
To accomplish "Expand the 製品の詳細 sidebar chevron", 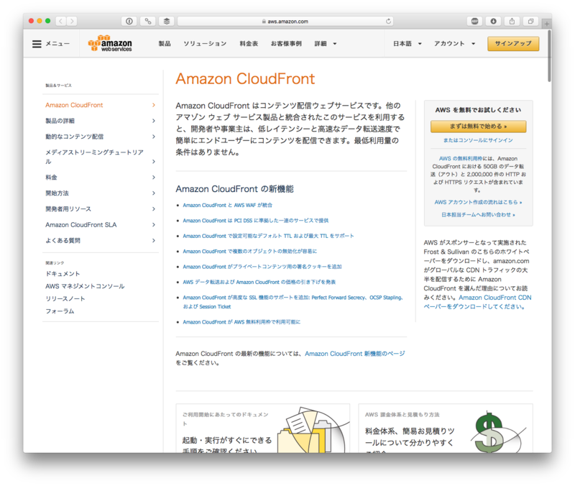I will [154, 121].
